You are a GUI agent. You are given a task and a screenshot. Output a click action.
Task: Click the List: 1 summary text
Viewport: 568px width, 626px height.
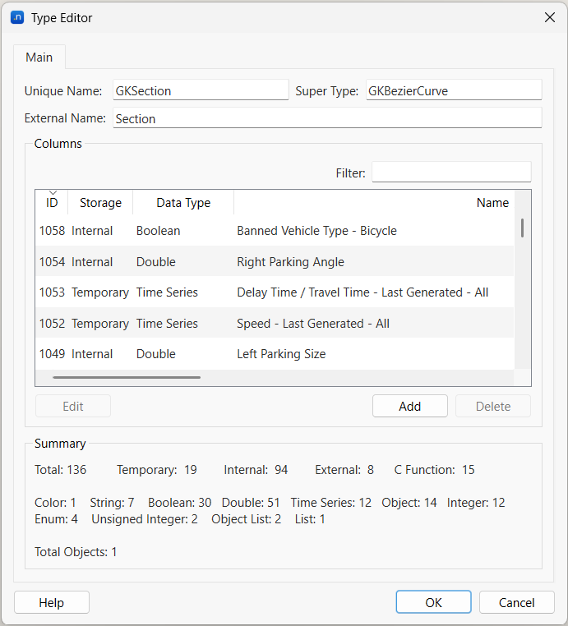coord(310,518)
